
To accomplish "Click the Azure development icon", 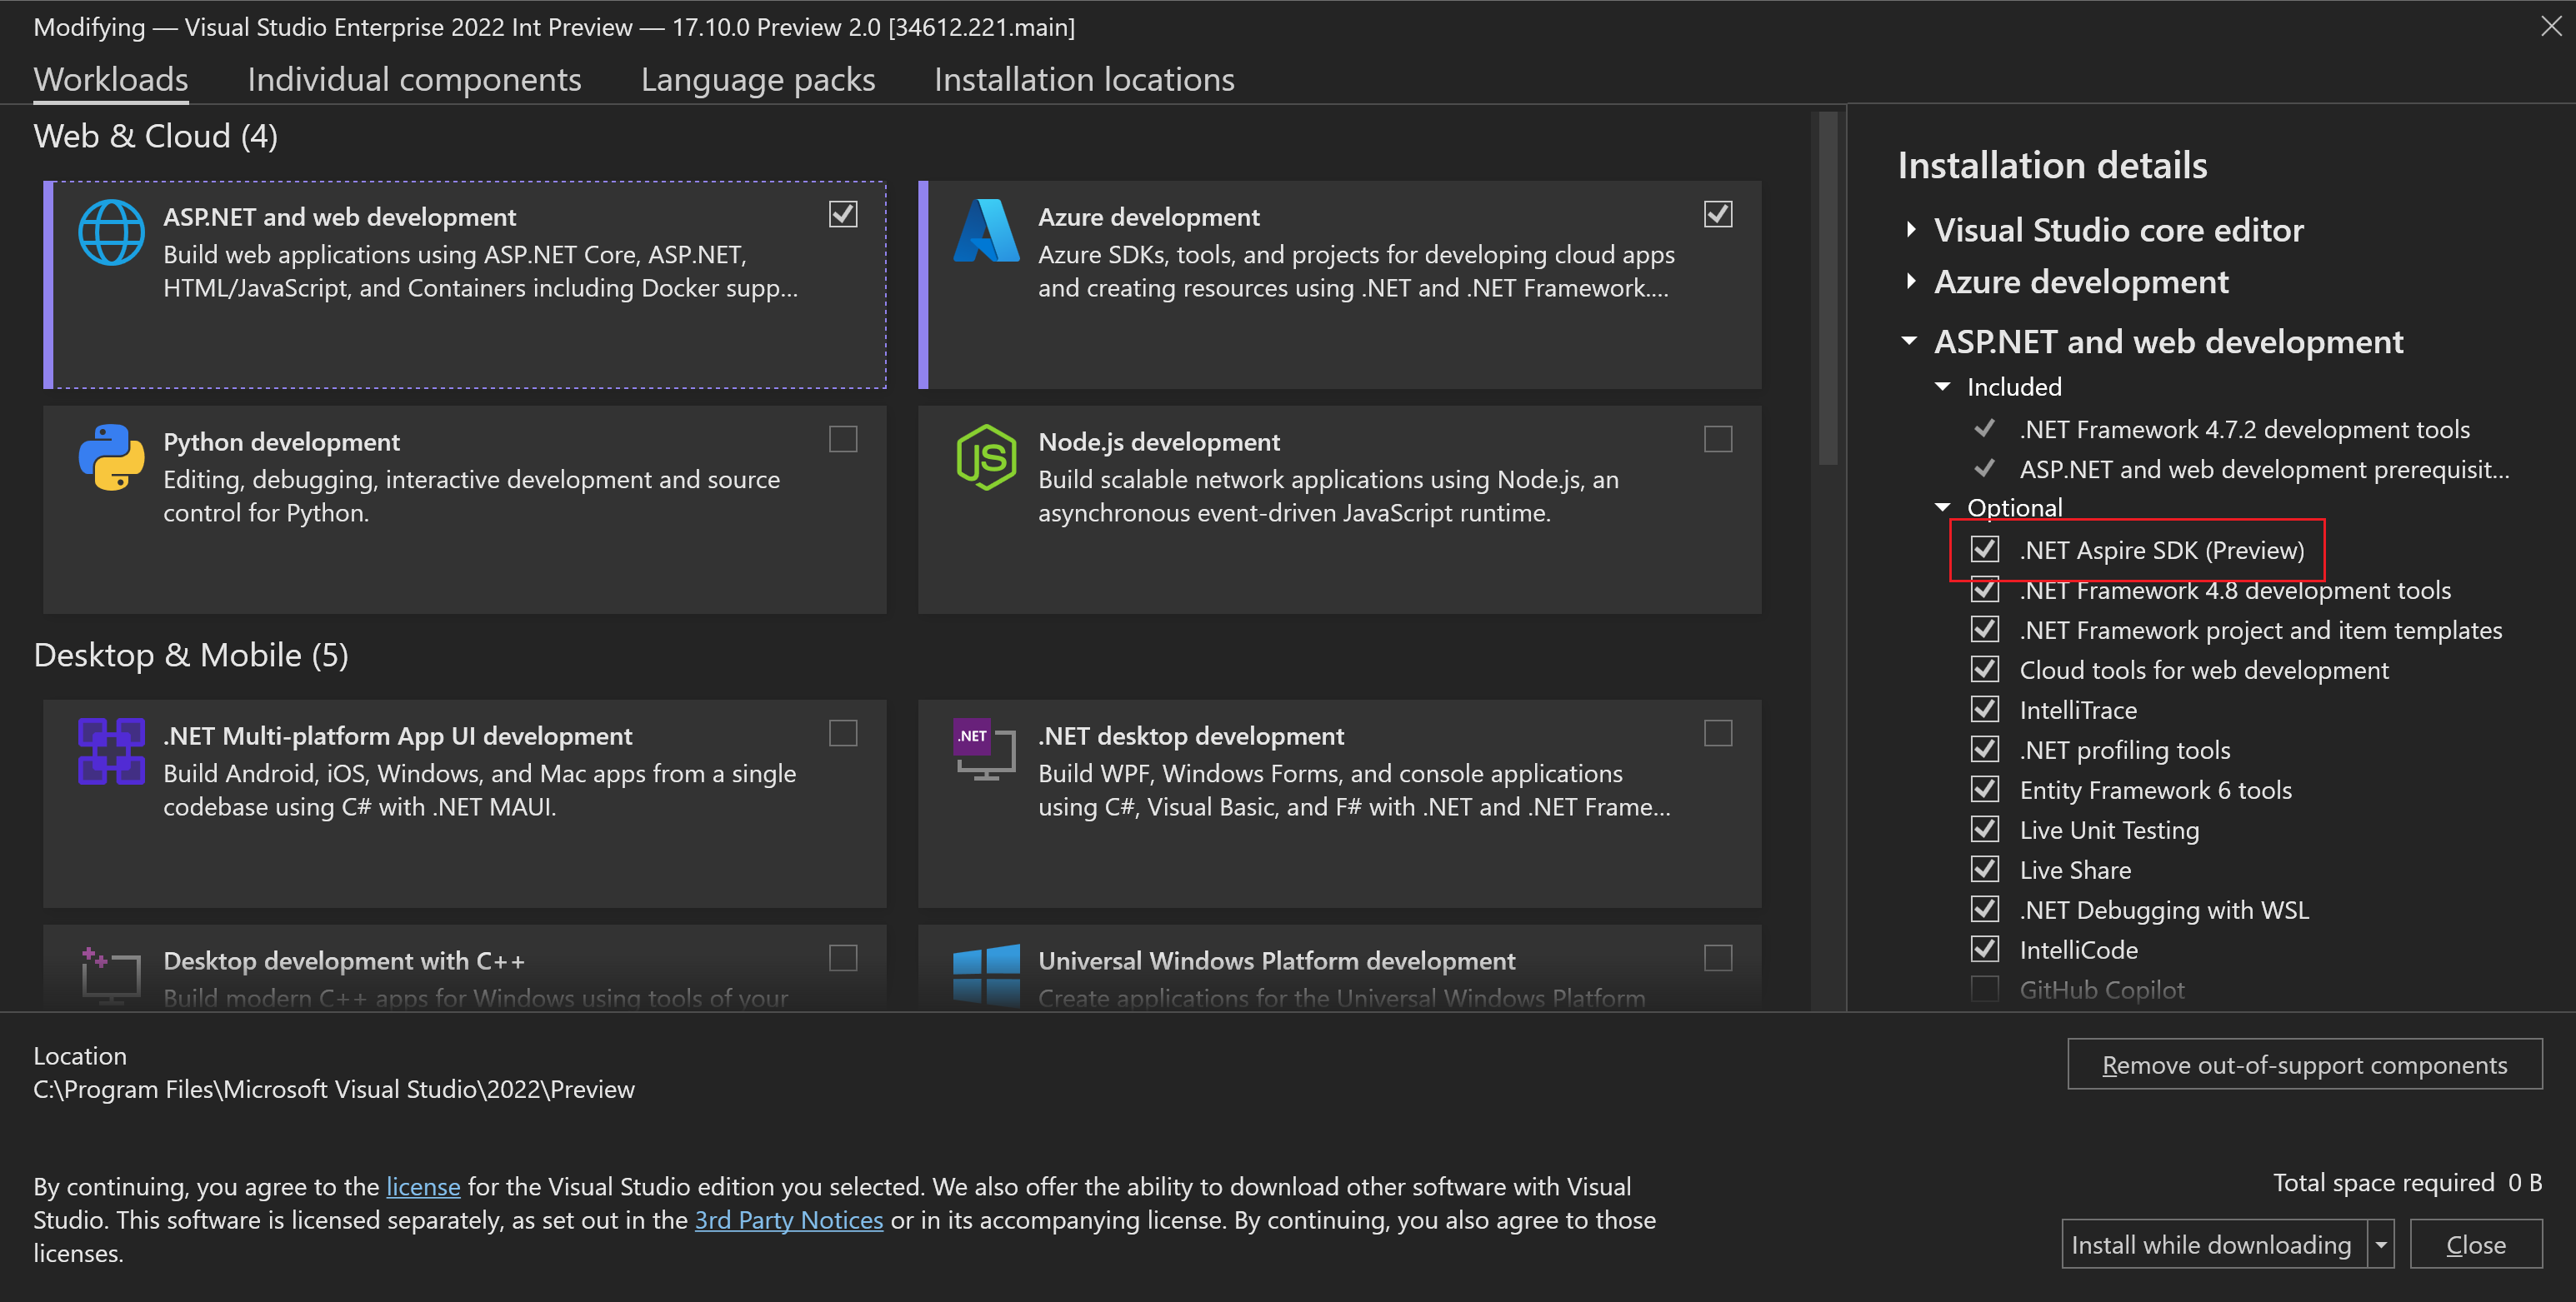I will 986,231.
